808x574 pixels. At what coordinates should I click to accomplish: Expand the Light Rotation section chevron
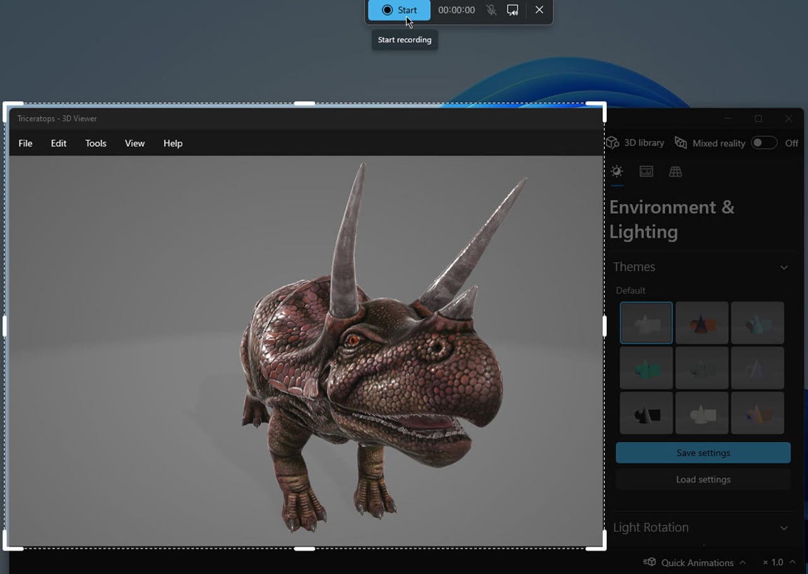coord(784,528)
